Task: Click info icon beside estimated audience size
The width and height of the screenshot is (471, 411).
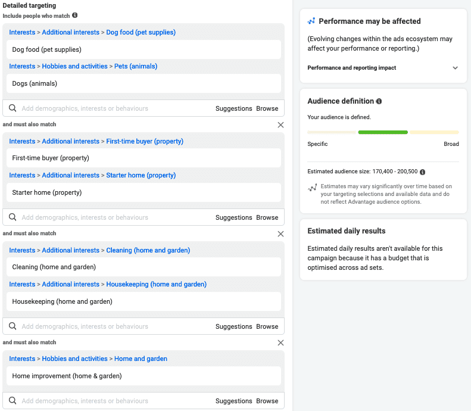Action: [422, 172]
